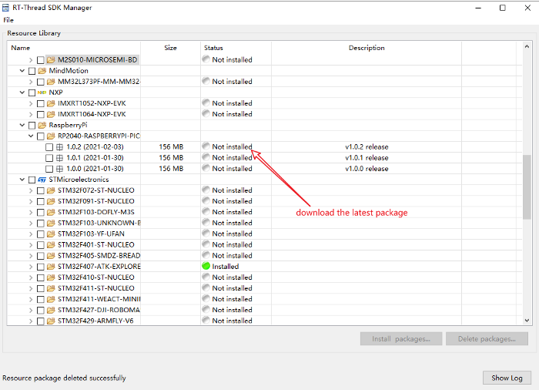Screen dimensions: 539x390
Task: Click the IMXRT1052-NXP-EVK folder icon
Action: (x=51, y=103)
